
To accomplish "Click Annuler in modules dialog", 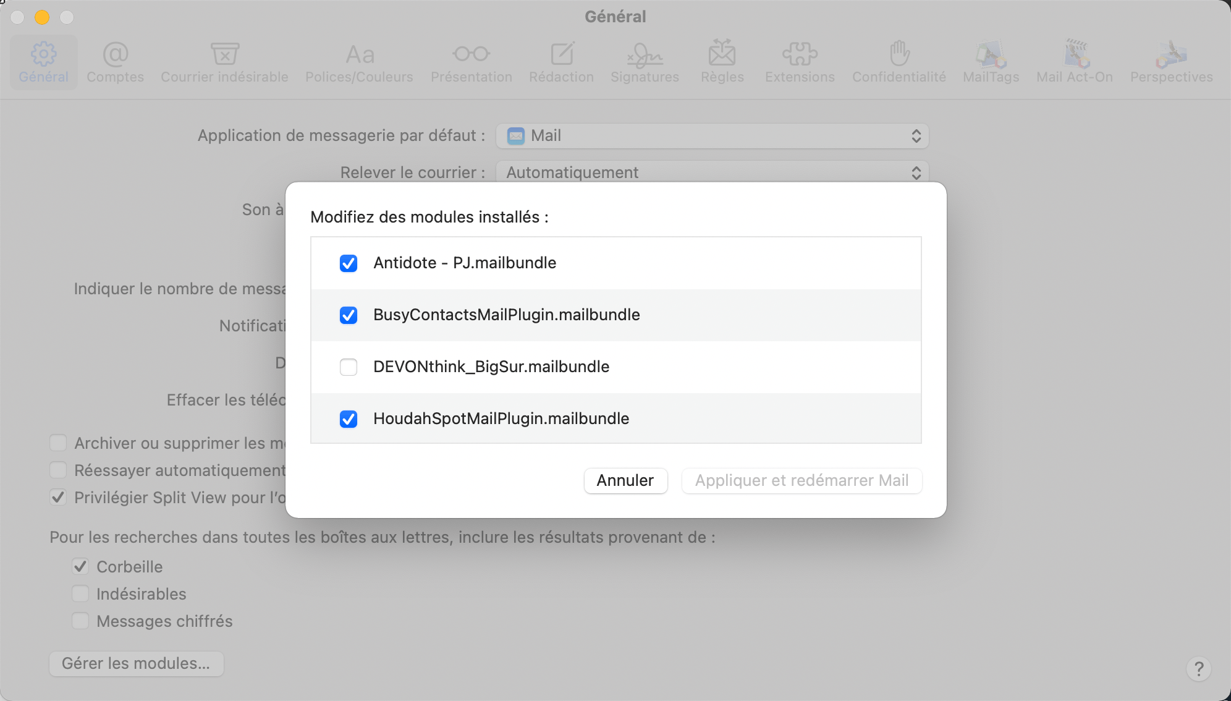I will click(625, 481).
